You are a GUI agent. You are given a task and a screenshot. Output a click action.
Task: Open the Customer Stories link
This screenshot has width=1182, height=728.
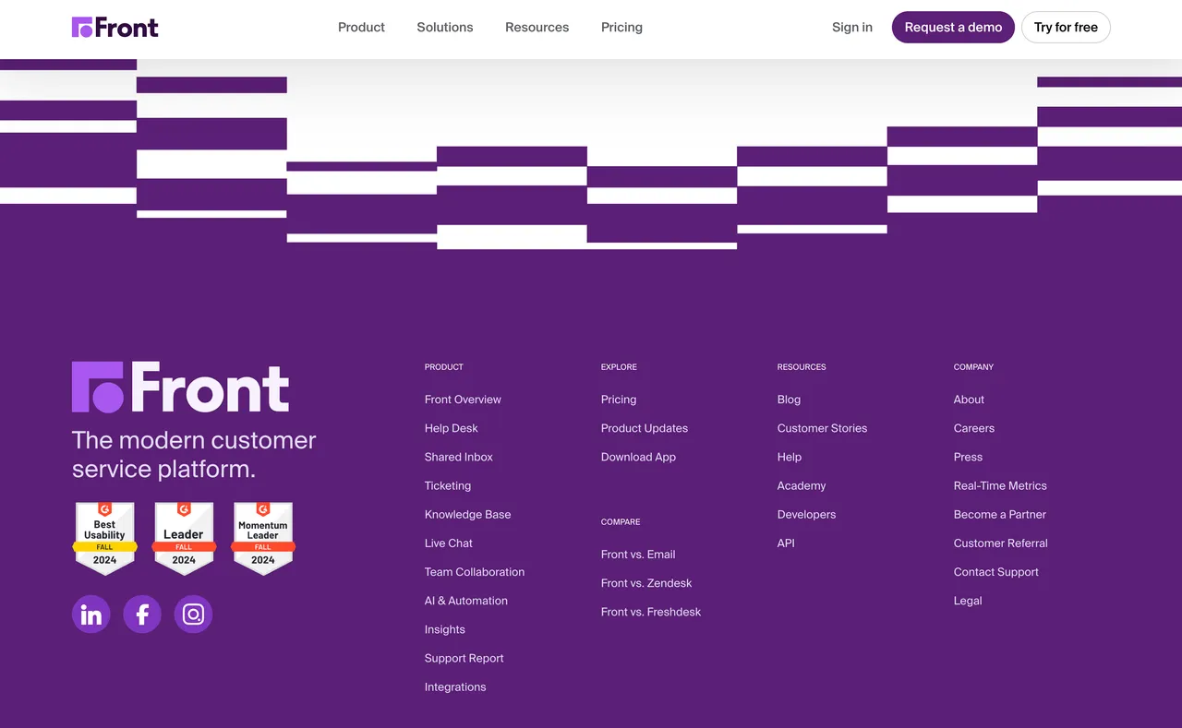point(822,428)
